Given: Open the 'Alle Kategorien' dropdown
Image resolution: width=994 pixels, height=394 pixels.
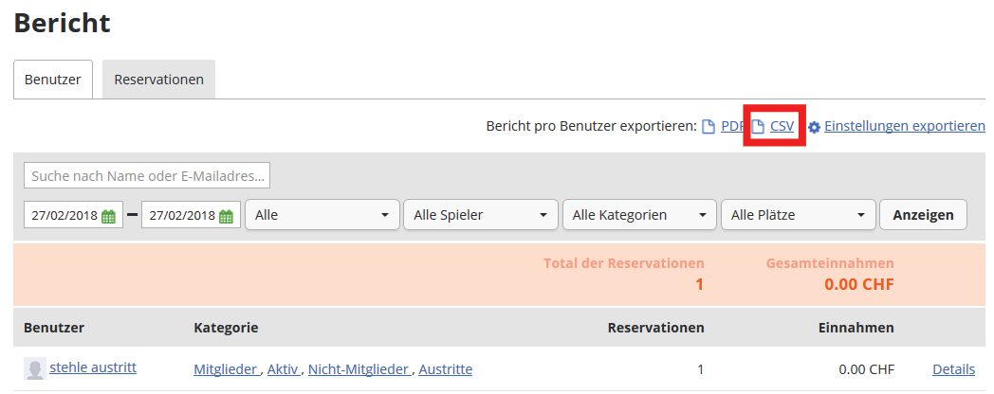Looking at the screenshot, I should coord(639,215).
